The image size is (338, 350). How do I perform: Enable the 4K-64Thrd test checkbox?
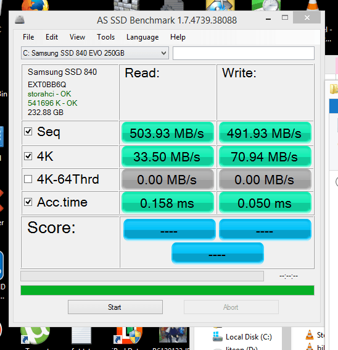tap(28, 179)
